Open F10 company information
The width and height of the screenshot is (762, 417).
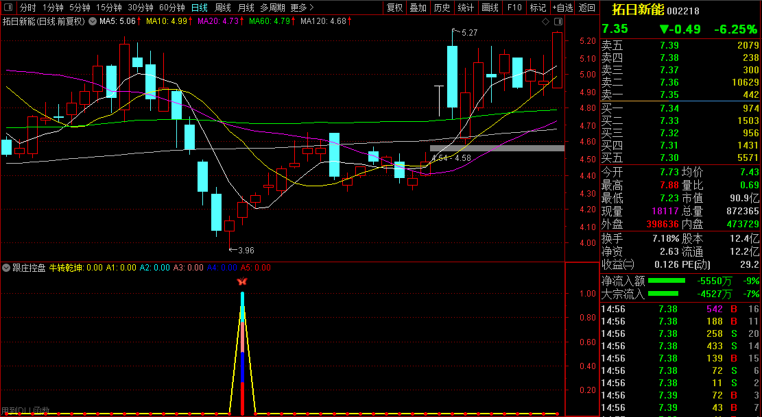click(x=514, y=8)
